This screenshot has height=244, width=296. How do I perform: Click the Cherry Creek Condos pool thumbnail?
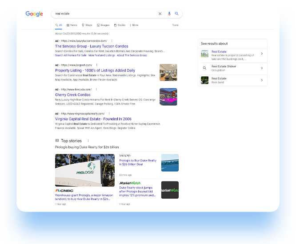168,97
